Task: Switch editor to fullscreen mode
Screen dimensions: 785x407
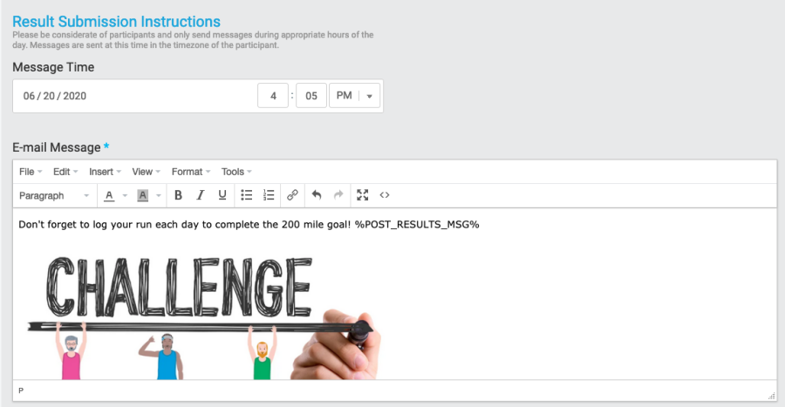Action: coord(363,195)
